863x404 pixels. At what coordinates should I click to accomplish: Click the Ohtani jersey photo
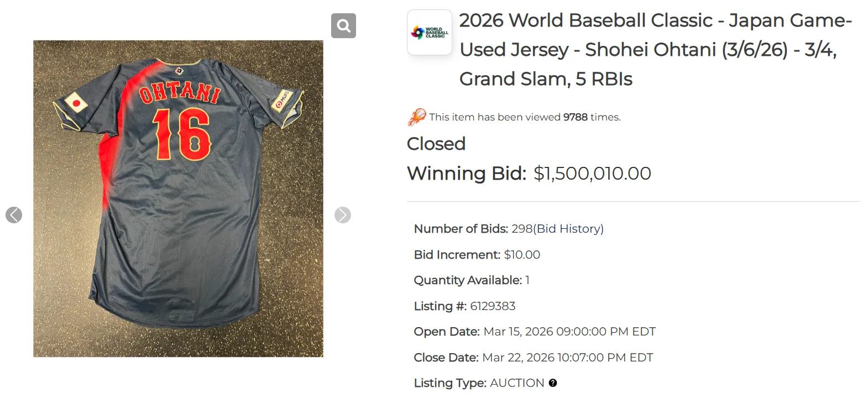[178, 198]
